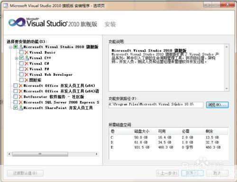The height and width of the screenshot is (182, 237).
Task: Check the Visual Web Developer checkbox
Action: click(x=21, y=74)
